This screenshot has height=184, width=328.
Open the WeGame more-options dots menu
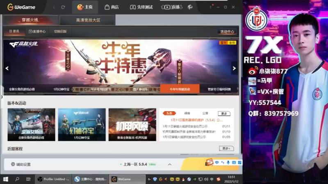[210, 7]
